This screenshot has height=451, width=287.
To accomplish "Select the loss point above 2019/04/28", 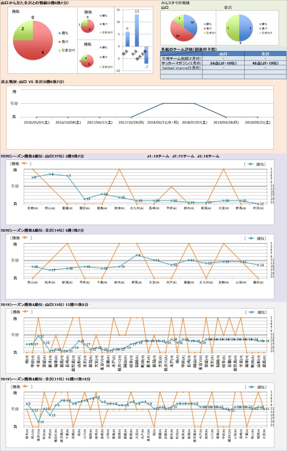I will [x=226, y=117].
